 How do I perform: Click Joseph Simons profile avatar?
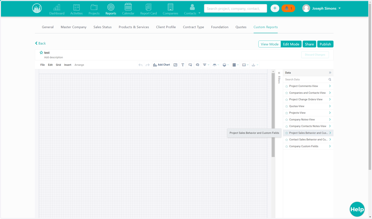(x=306, y=8)
